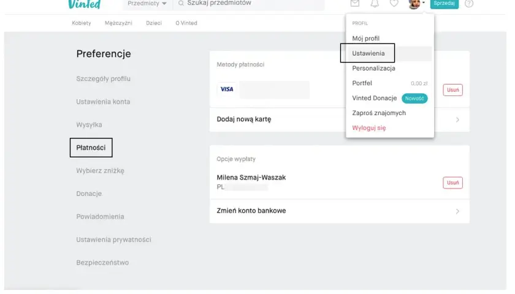The width and height of the screenshot is (515, 294).
Task: Open Portfel in profile menu
Action: 362,83
